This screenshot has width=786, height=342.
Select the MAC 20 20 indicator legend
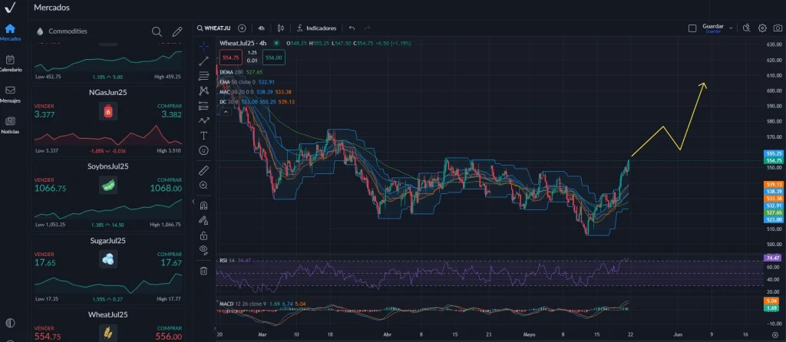click(x=255, y=92)
